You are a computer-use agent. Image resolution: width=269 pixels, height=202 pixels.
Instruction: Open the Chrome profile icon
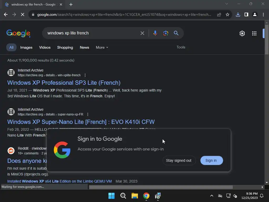[255, 15]
